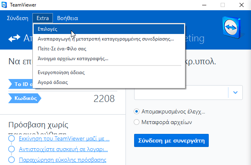Expand the partner ID dropdown arrow
The width and height of the screenshot is (251, 165).
[x=235, y=92]
